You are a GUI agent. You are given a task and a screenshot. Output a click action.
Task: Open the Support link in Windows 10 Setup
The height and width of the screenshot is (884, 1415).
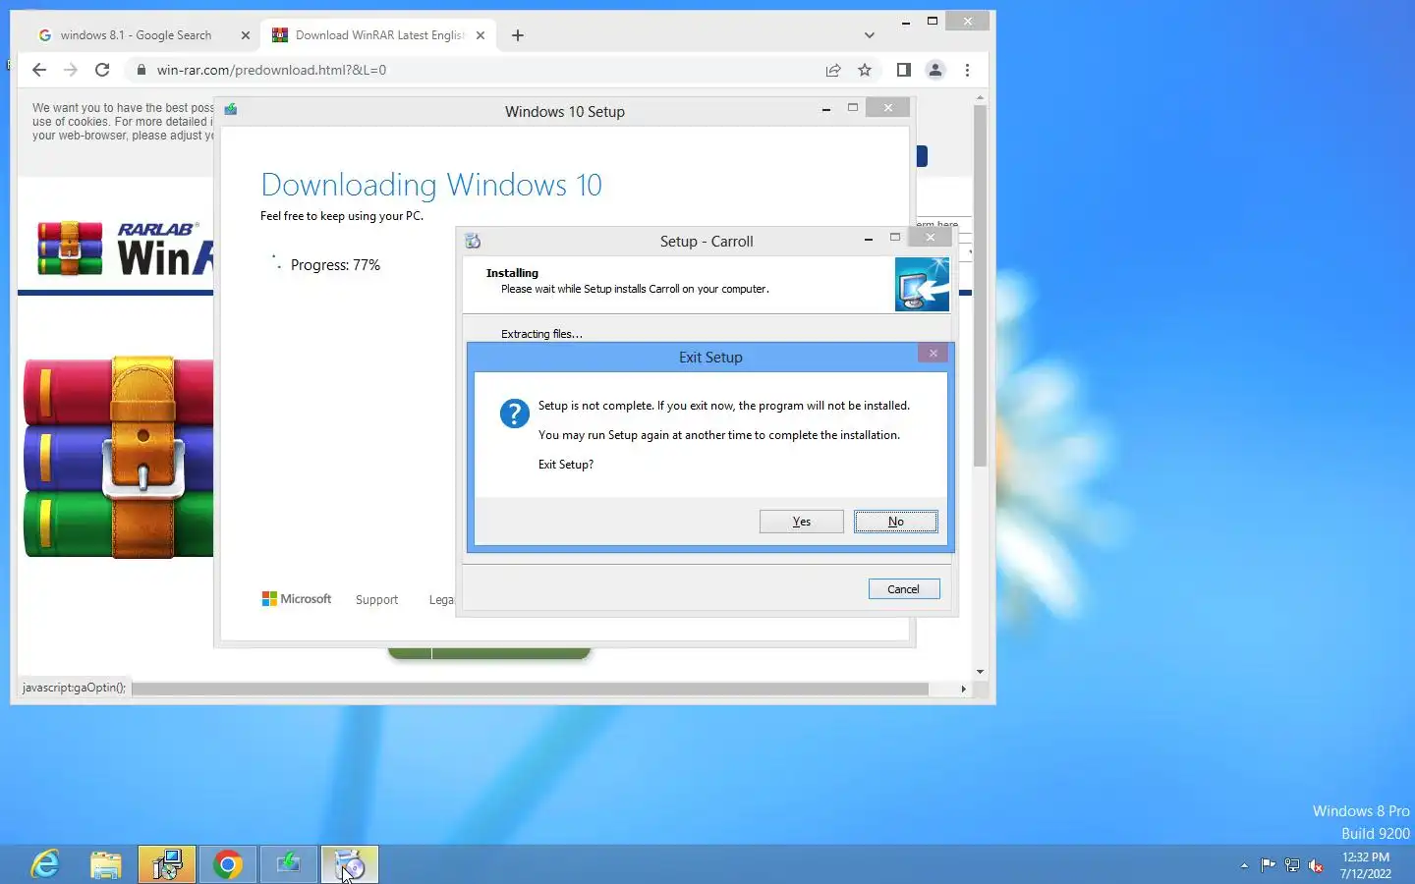click(376, 600)
